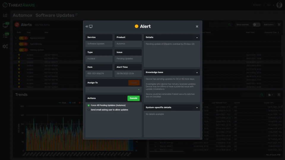Click the Software Updates page title
This screenshot has height=160, width=285.
[55, 15]
